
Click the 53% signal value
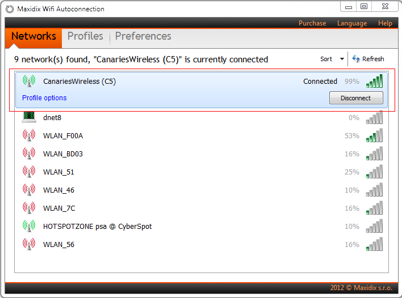pyautogui.click(x=352, y=136)
